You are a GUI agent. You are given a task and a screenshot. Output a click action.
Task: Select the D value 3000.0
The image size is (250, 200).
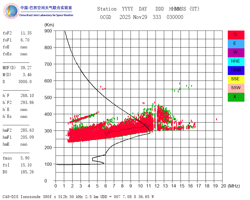click(x=25, y=81)
